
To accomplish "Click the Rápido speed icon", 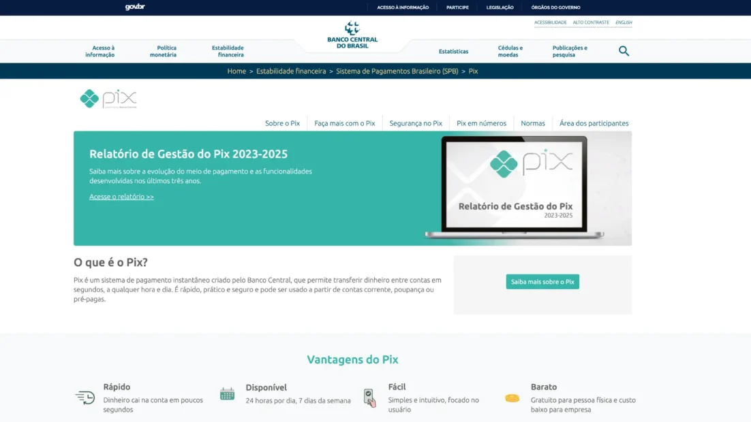I will click(85, 397).
